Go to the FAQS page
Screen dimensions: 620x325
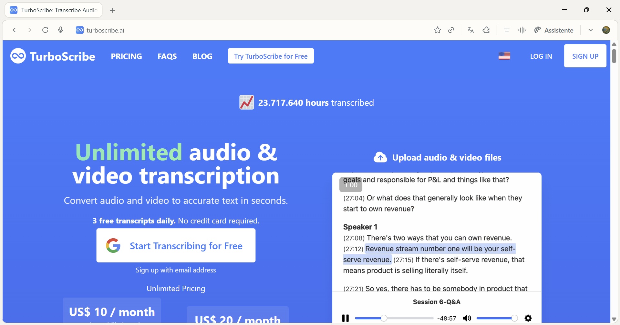pyautogui.click(x=167, y=56)
